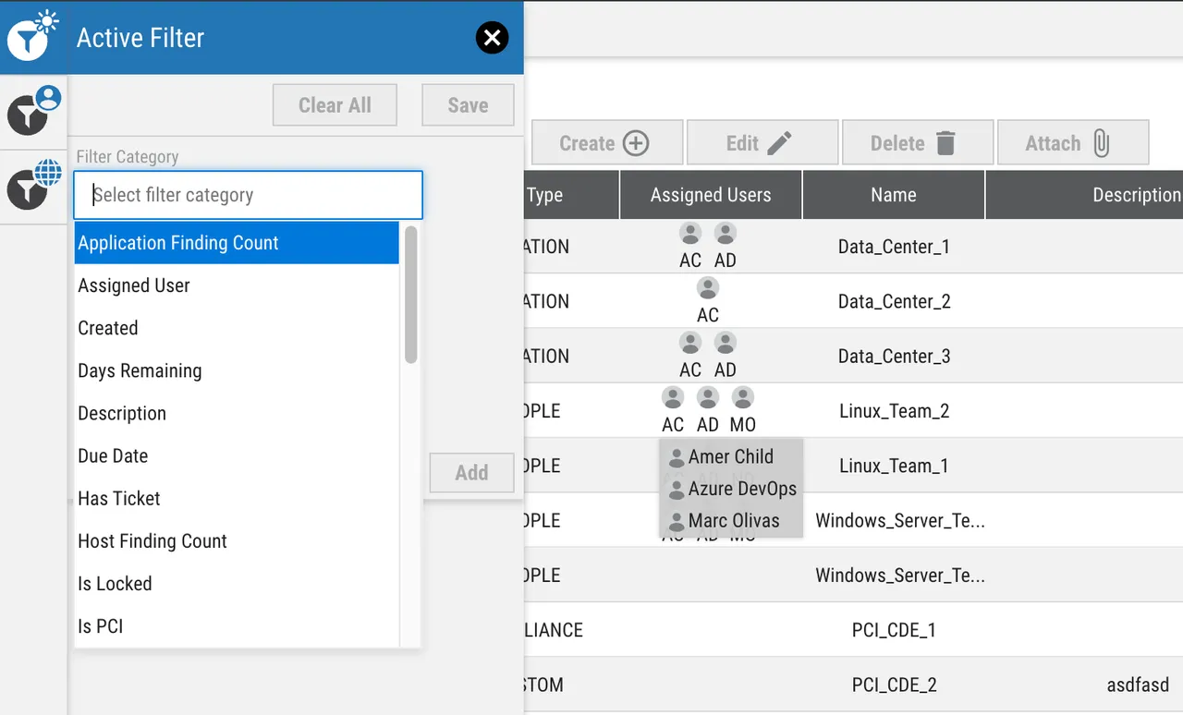The width and height of the screenshot is (1183, 715).
Task: Click the AD user avatar in Data_Center_1 row
Action: 726,234
